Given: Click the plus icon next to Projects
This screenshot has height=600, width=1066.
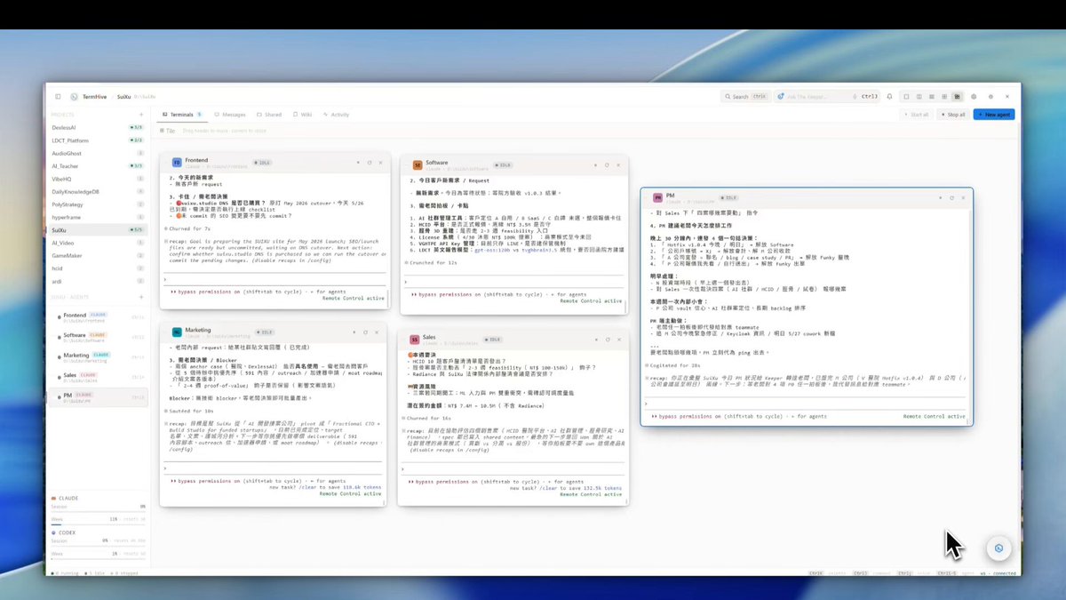Looking at the screenshot, I should pyautogui.click(x=140, y=115).
